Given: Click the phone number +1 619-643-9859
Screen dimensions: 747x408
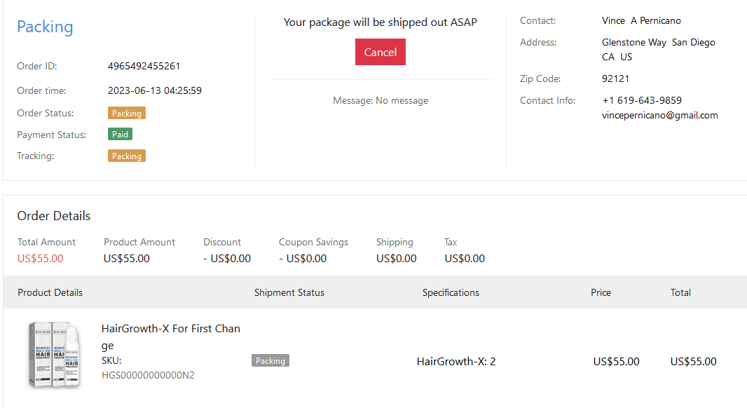Looking at the screenshot, I should 641,100.
